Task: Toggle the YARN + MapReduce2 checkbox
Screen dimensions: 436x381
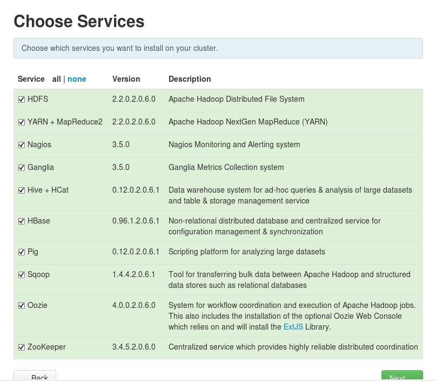Action: click(22, 122)
